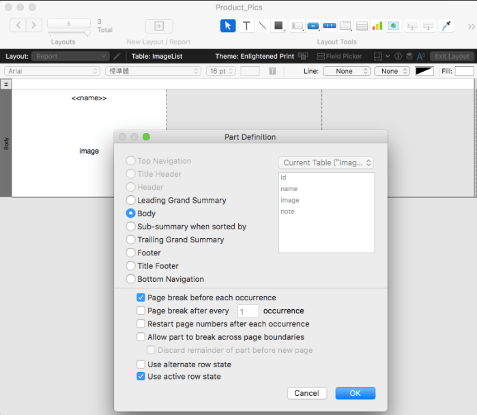Click the Web Viewer tool icon

pos(393,26)
